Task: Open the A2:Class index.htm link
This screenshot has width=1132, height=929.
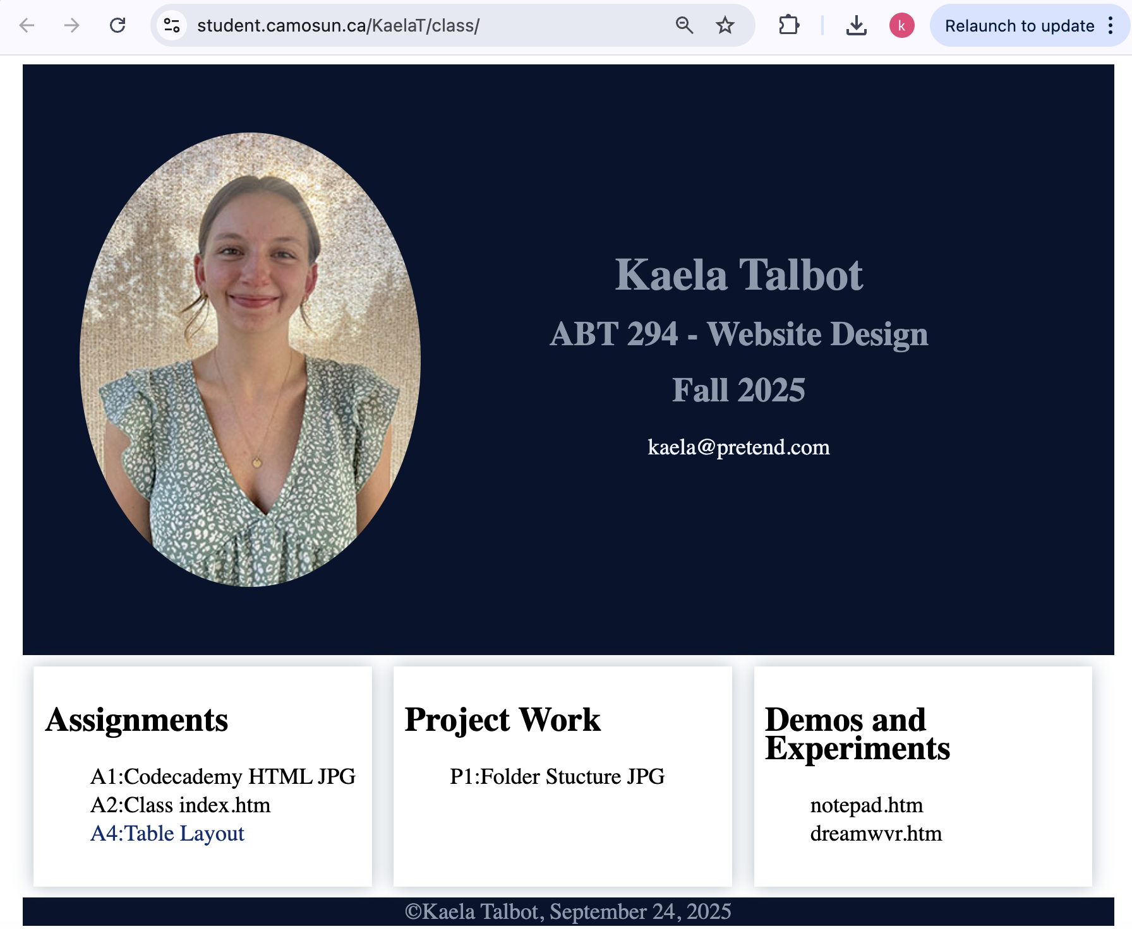Action: click(x=180, y=805)
